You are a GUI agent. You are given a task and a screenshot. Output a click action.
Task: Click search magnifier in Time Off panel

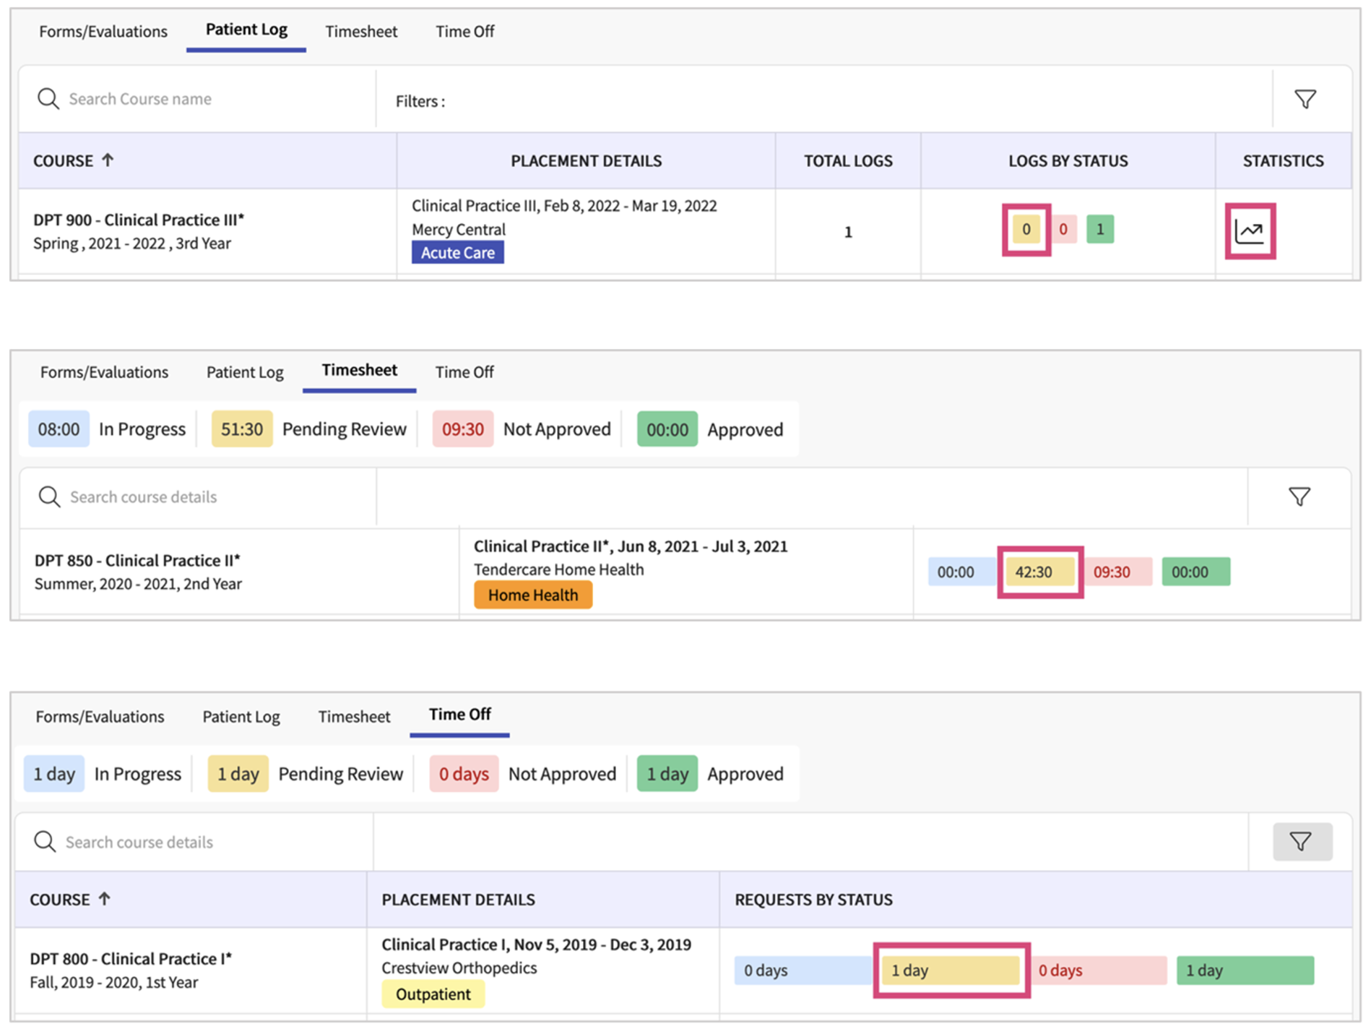point(45,841)
